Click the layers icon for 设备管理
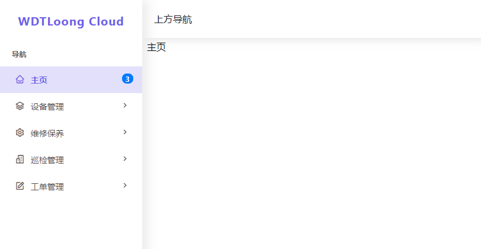This screenshot has width=481, height=249. tap(20, 106)
